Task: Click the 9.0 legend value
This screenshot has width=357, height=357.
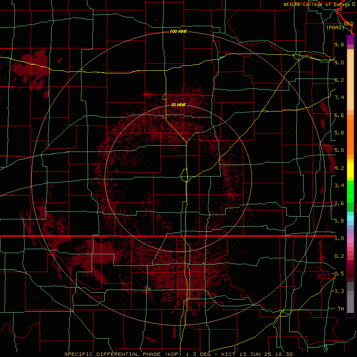Action: point(339,62)
